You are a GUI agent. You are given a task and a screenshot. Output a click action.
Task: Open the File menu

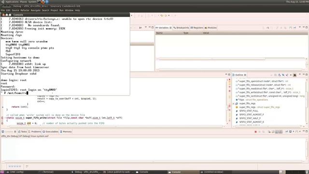pyautogui.click(x=3, y=10)
